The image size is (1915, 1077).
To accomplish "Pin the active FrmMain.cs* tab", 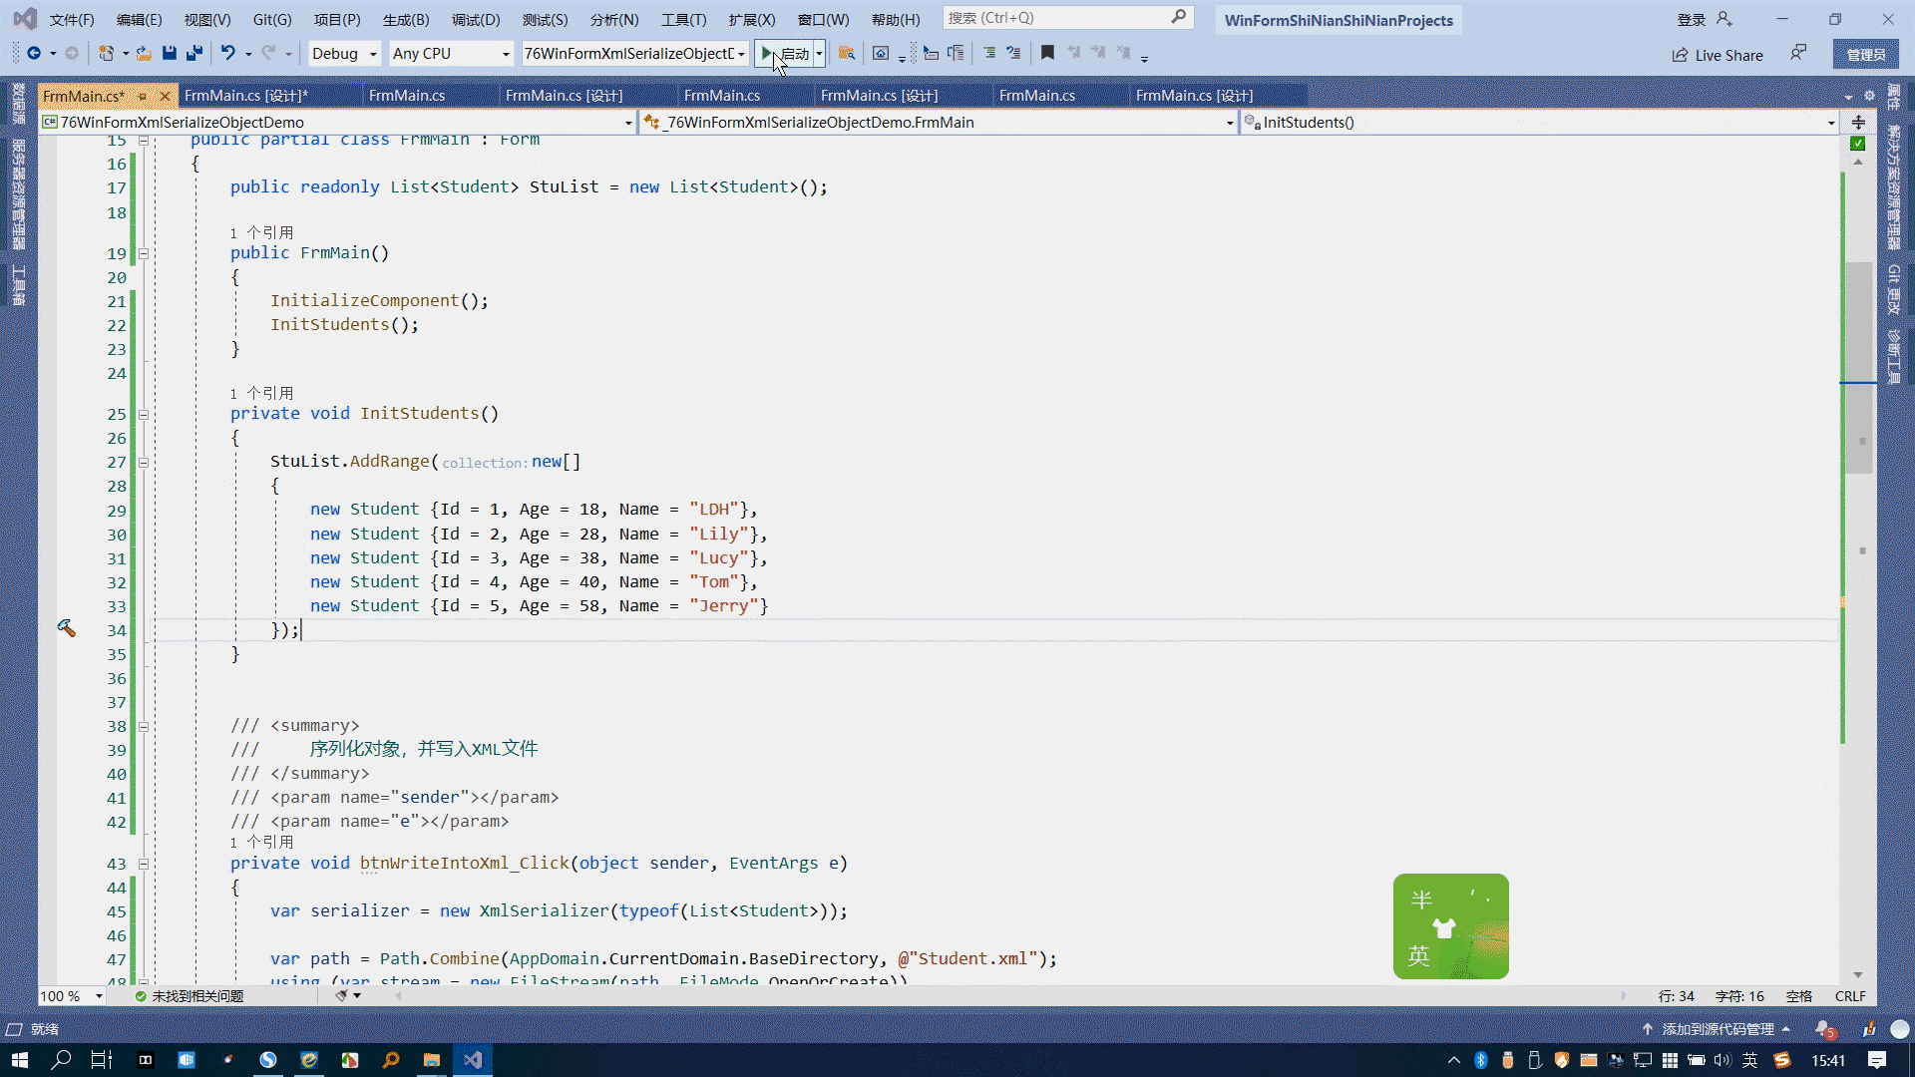I will coord(142,96).
